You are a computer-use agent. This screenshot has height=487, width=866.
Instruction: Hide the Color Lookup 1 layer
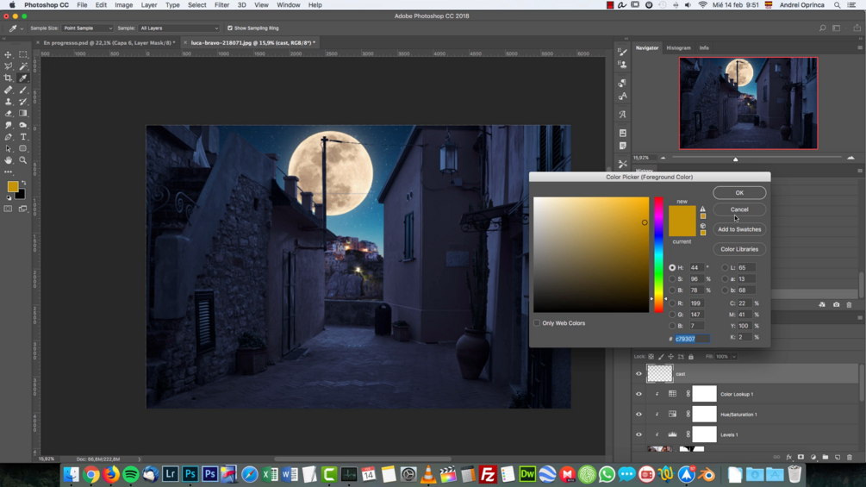pos(639,394)
